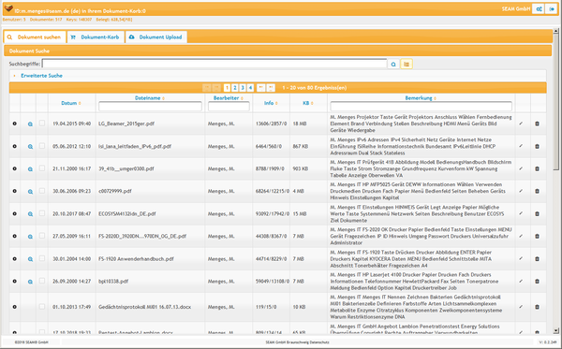Tick the checkbox for LG_Beamer_2015ger.pdf
Screen dimensions: 562x349
point(42,123)
